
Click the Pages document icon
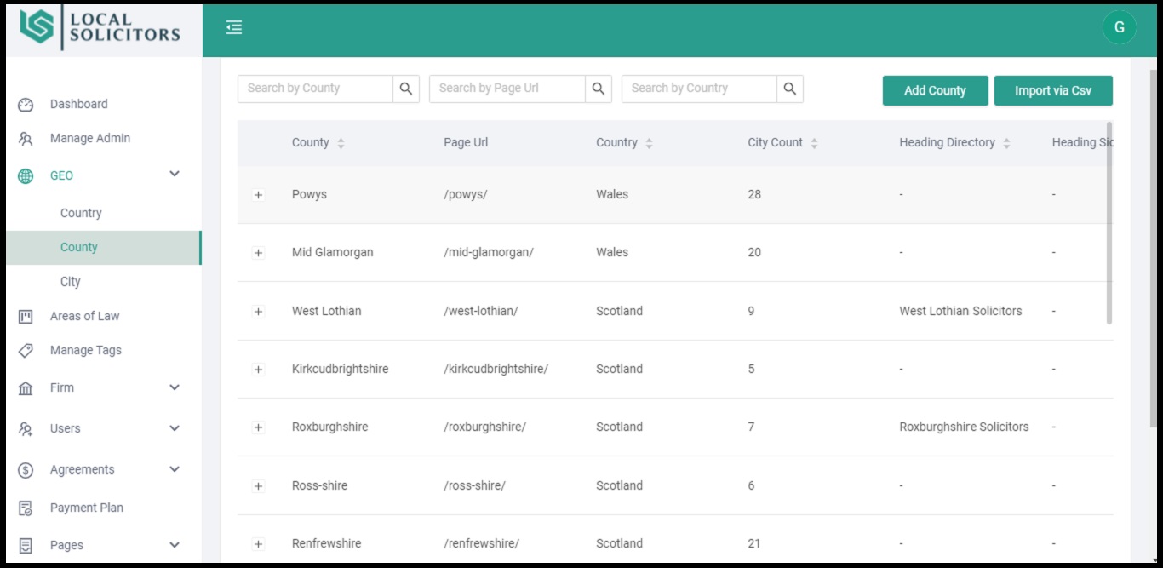click(26, 546)
